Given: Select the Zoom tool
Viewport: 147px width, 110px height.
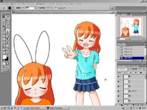Looking at the screenshot, I should point(8,52).
